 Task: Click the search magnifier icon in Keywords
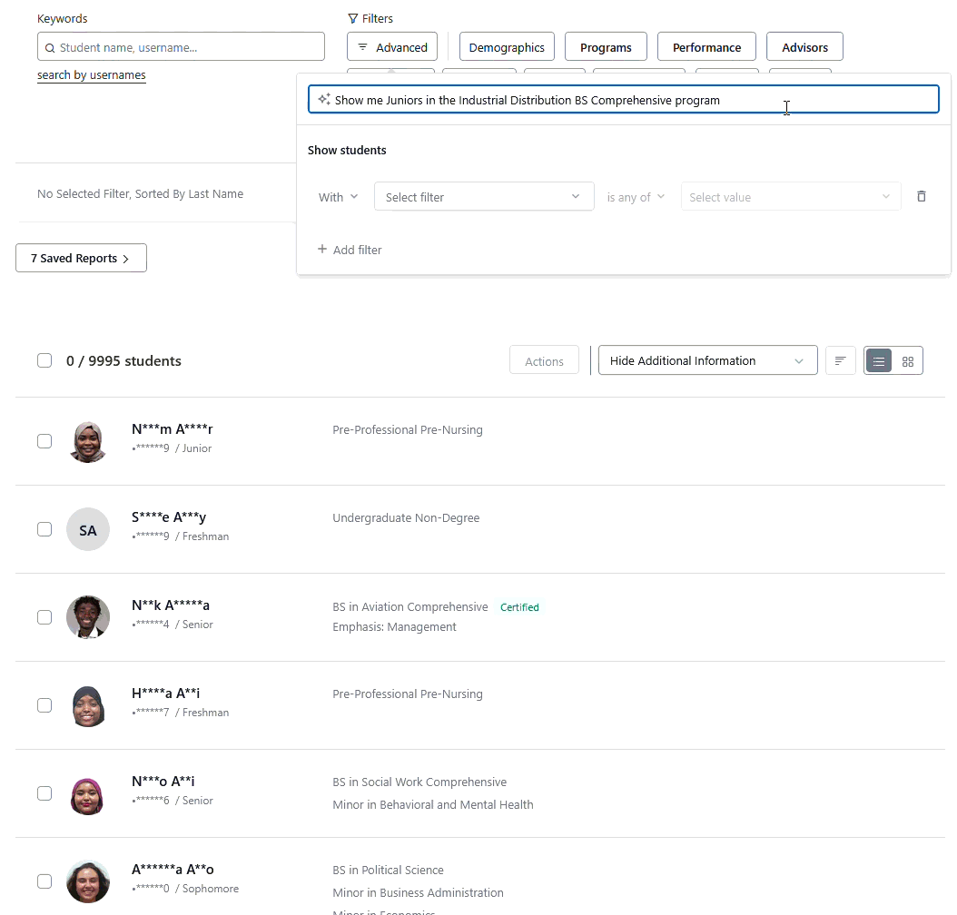tap(50, 47)
